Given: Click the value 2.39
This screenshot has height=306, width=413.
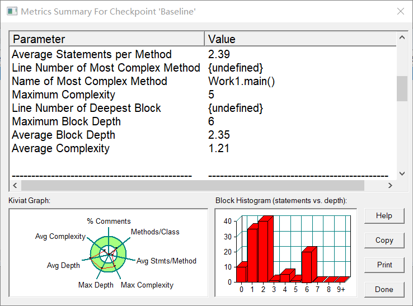Looking at the screenshot, I should pyautogui.click(x=219, y=54).
